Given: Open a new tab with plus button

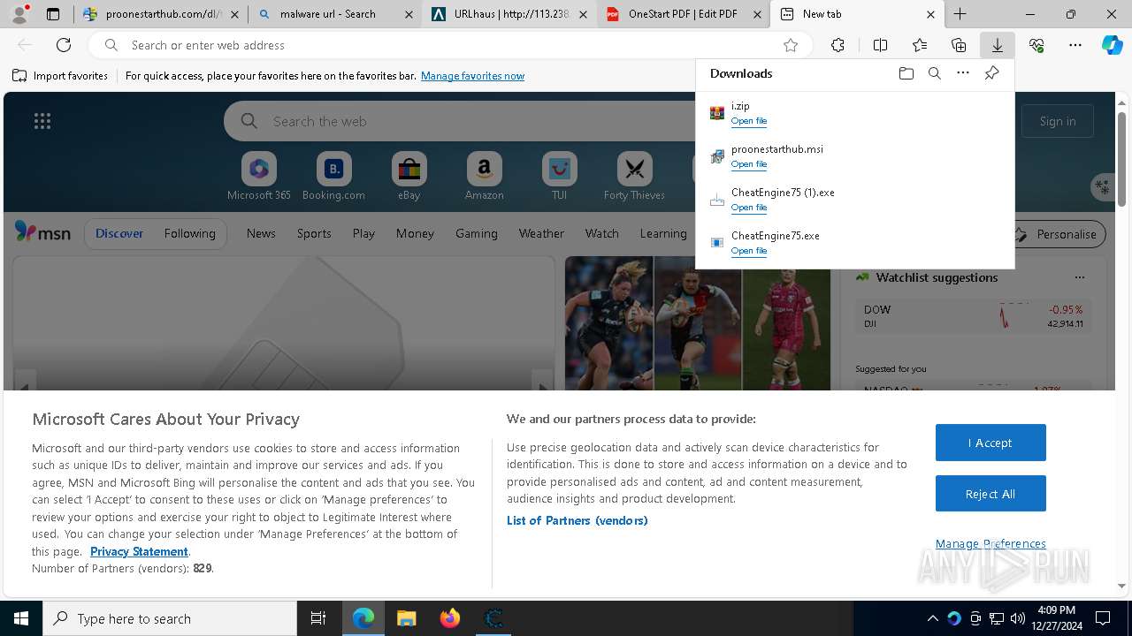Looking at the screenshot, I should pyautogui.click(x=960, y=14).
